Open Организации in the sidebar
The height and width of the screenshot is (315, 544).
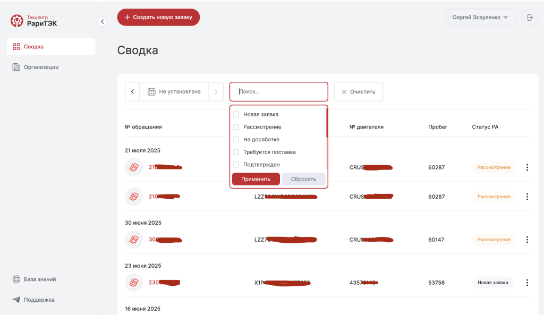[41, 67]
